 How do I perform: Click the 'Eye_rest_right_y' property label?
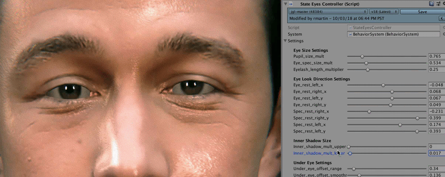pyautogui.click(x=309, y=105)
